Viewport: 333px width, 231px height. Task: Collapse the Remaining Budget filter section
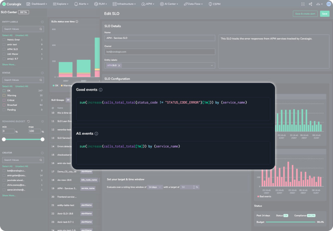tap(42, 121)
